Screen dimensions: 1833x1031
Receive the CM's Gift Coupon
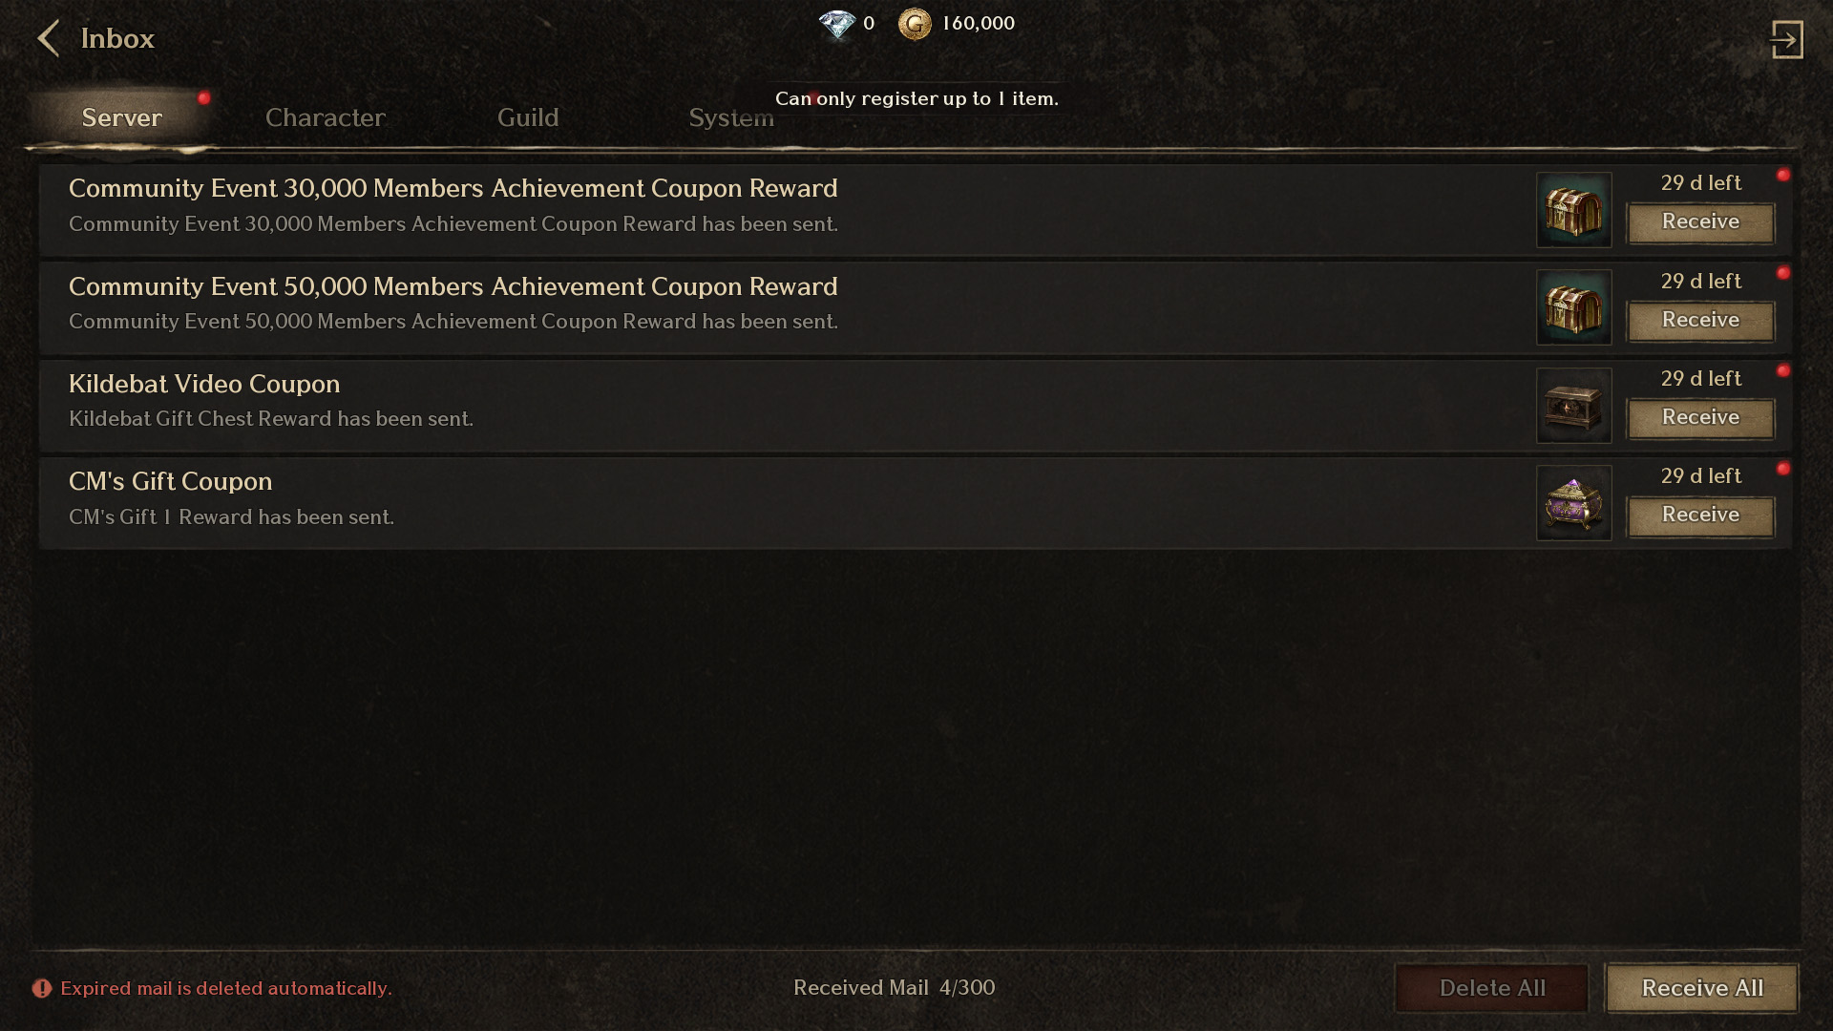[x=1700, y=515]
